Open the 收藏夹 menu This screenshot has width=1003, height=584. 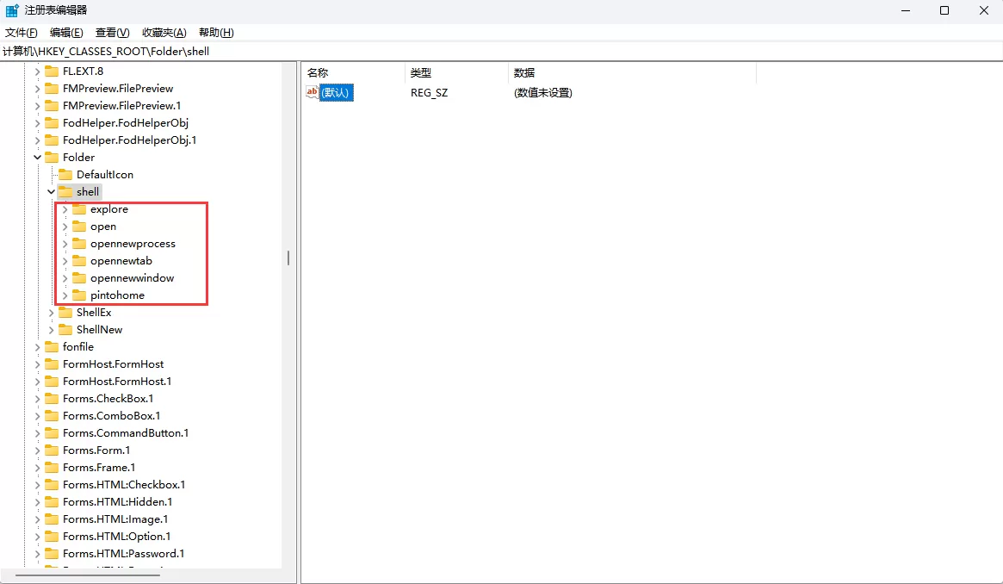click(x=163, y=32)
